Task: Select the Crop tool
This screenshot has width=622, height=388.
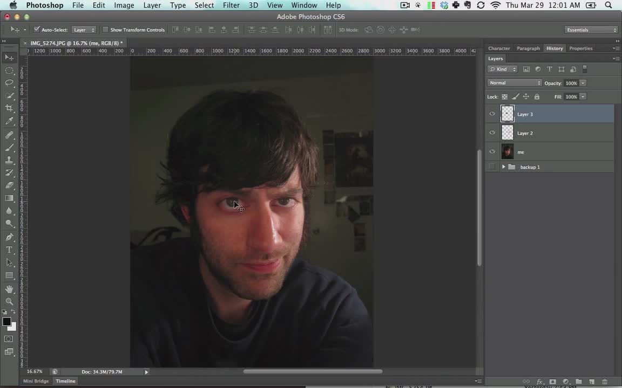Action: pyautogui.click(x=9, y=108)
